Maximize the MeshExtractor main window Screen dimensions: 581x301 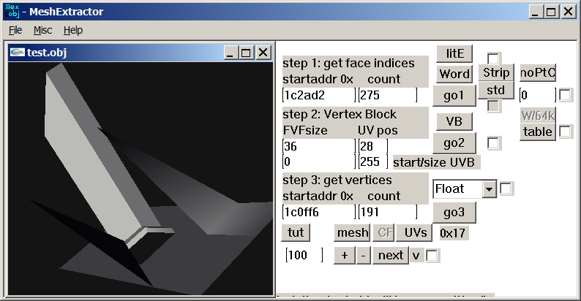[551, 12]
